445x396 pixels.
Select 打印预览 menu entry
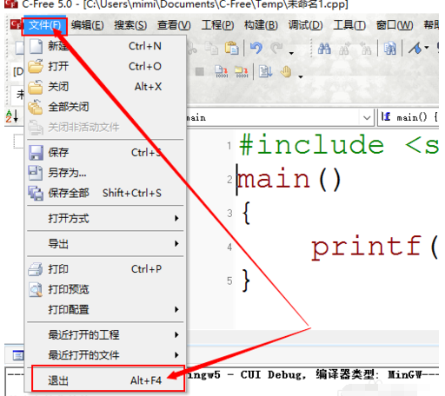pyautogui.click(x=105, y=289)
